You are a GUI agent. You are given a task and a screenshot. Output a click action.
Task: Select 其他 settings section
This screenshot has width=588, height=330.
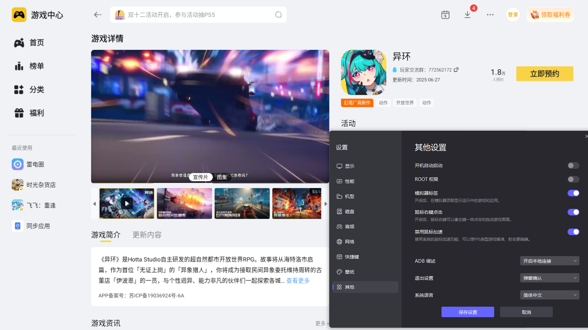coord(365,287)
